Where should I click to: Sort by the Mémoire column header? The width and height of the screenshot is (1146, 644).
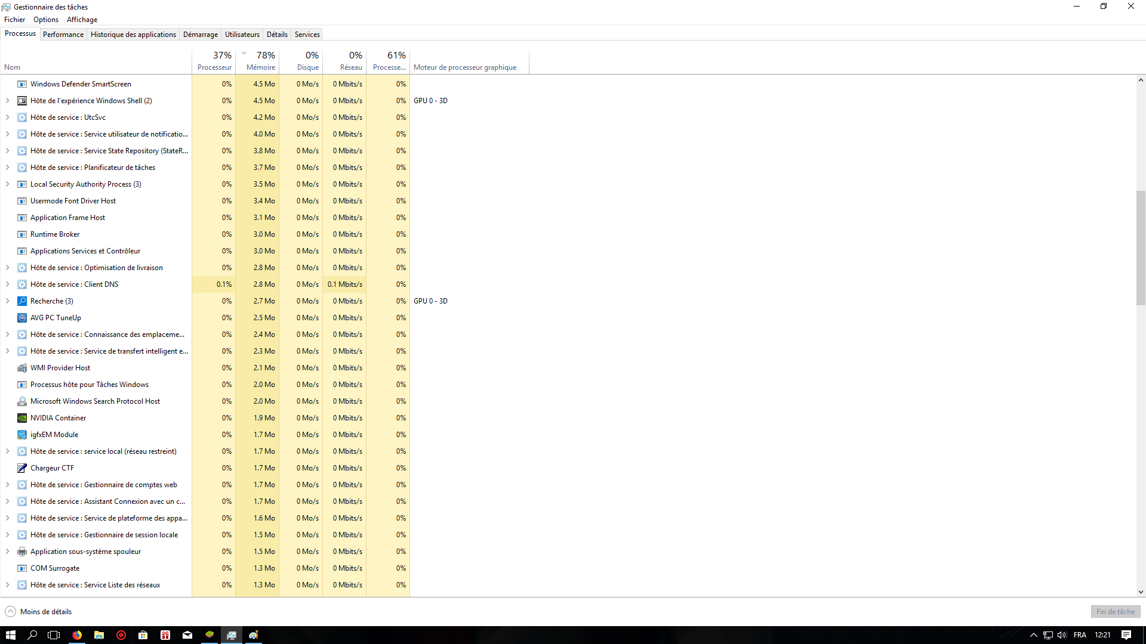point(260,67)
